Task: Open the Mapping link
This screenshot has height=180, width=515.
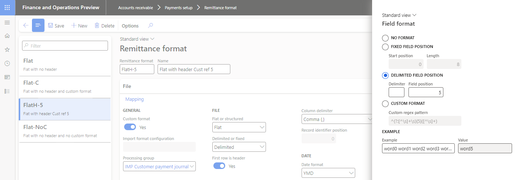Action: 134,99
